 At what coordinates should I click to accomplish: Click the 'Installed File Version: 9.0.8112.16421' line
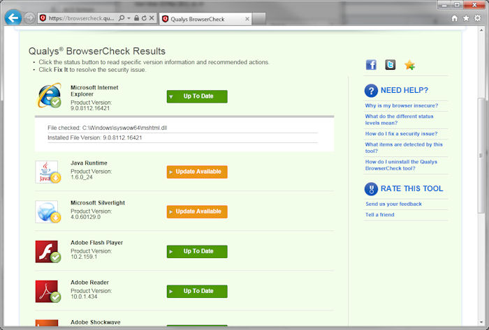94,137
